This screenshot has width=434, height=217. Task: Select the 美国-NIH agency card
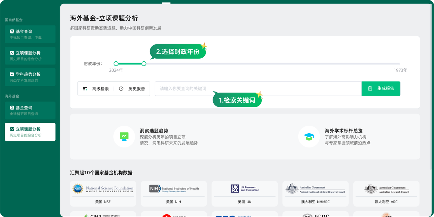[x=174, y=194]
